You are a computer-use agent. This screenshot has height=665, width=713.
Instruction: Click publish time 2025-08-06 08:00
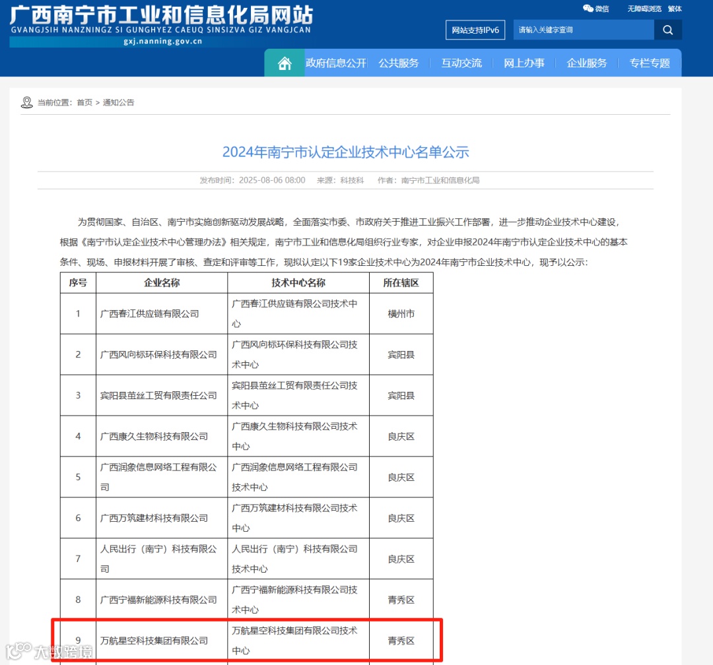coord(272,180)
